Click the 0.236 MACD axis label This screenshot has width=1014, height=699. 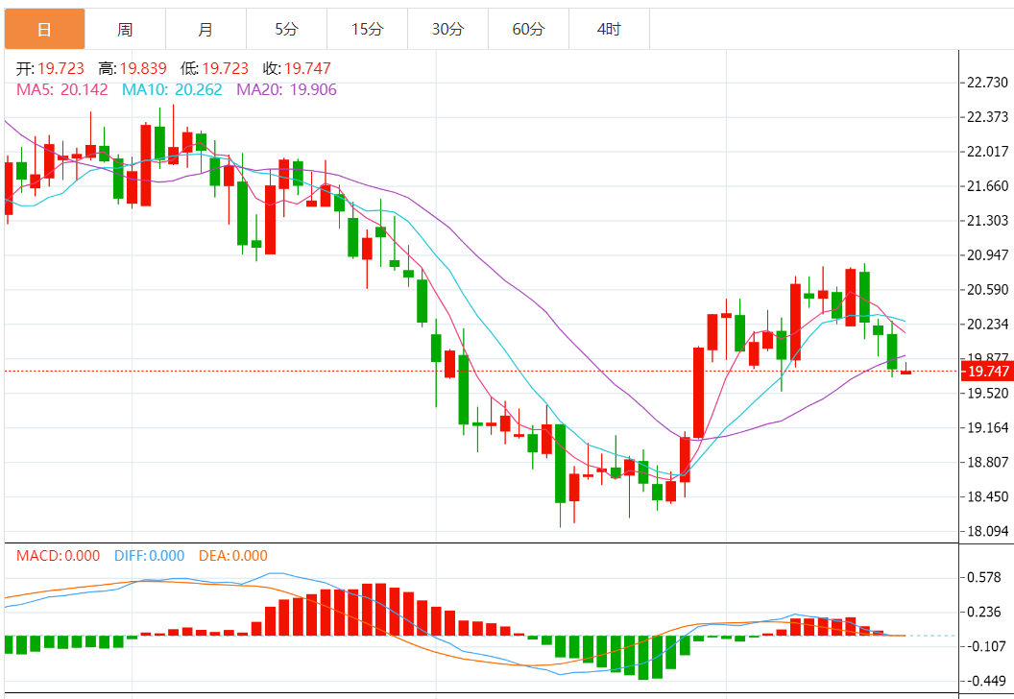983,612
